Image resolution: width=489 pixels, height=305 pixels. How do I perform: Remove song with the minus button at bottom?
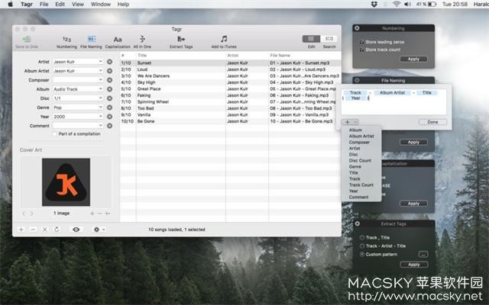point(33,230)
